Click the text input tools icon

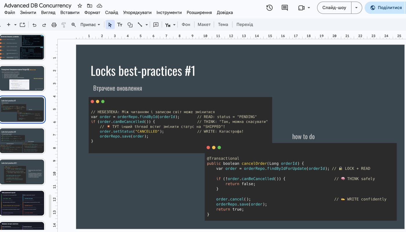168,25
